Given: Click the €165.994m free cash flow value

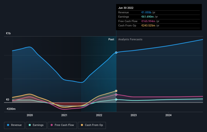Looking at the screenshot, I should (x=148, y=21).
